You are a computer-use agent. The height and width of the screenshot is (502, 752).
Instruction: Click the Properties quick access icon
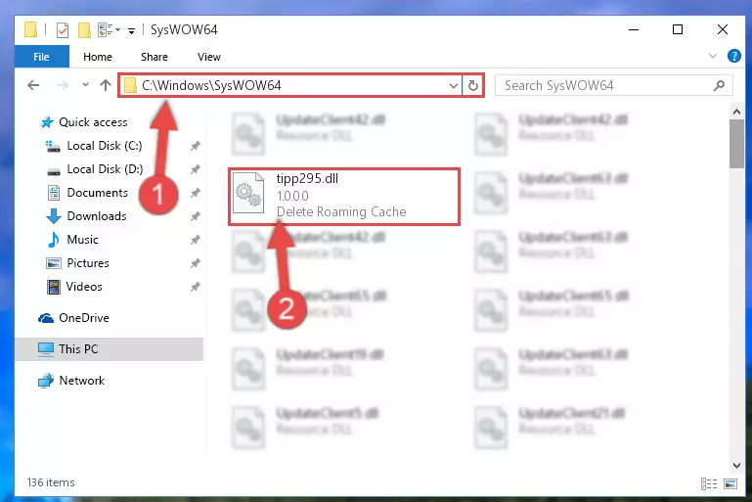pos(63,29)
